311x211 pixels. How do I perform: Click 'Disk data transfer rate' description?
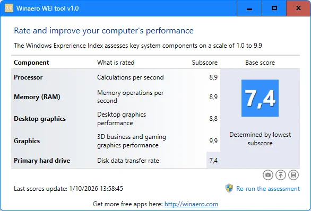[128, 161]
